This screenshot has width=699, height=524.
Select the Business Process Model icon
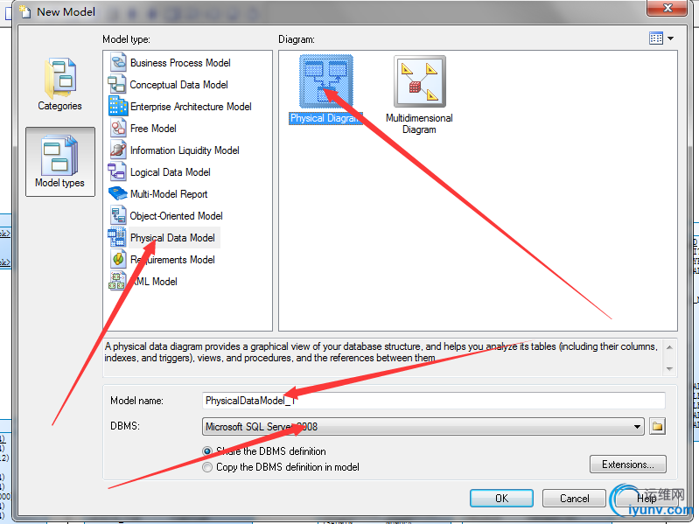[x=118, y=62]
